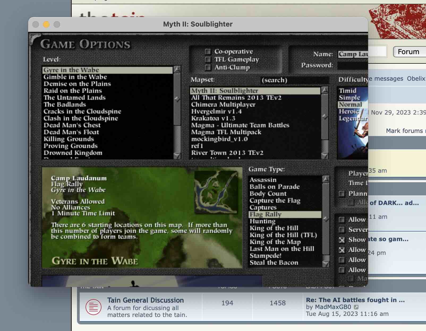Viewport: 426px width, 331px height.
Task: Choose Krakatoa v1.3 mapset
Action: [255, 118]
